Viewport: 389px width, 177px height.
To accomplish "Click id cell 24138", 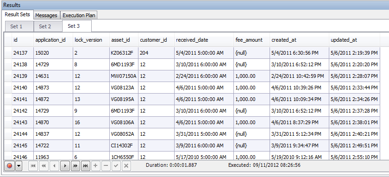I will (x=23, y=64).
